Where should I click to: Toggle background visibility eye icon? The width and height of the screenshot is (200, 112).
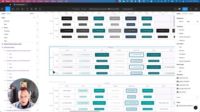197,21
